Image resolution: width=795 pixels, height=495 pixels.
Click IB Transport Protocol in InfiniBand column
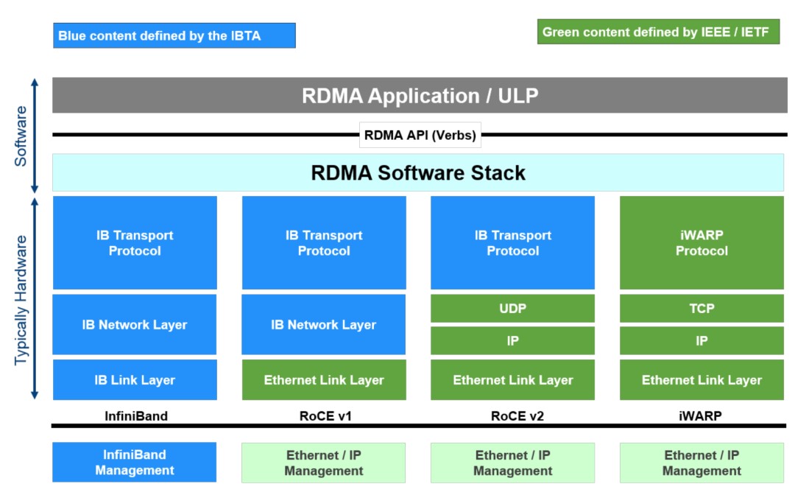135,243
